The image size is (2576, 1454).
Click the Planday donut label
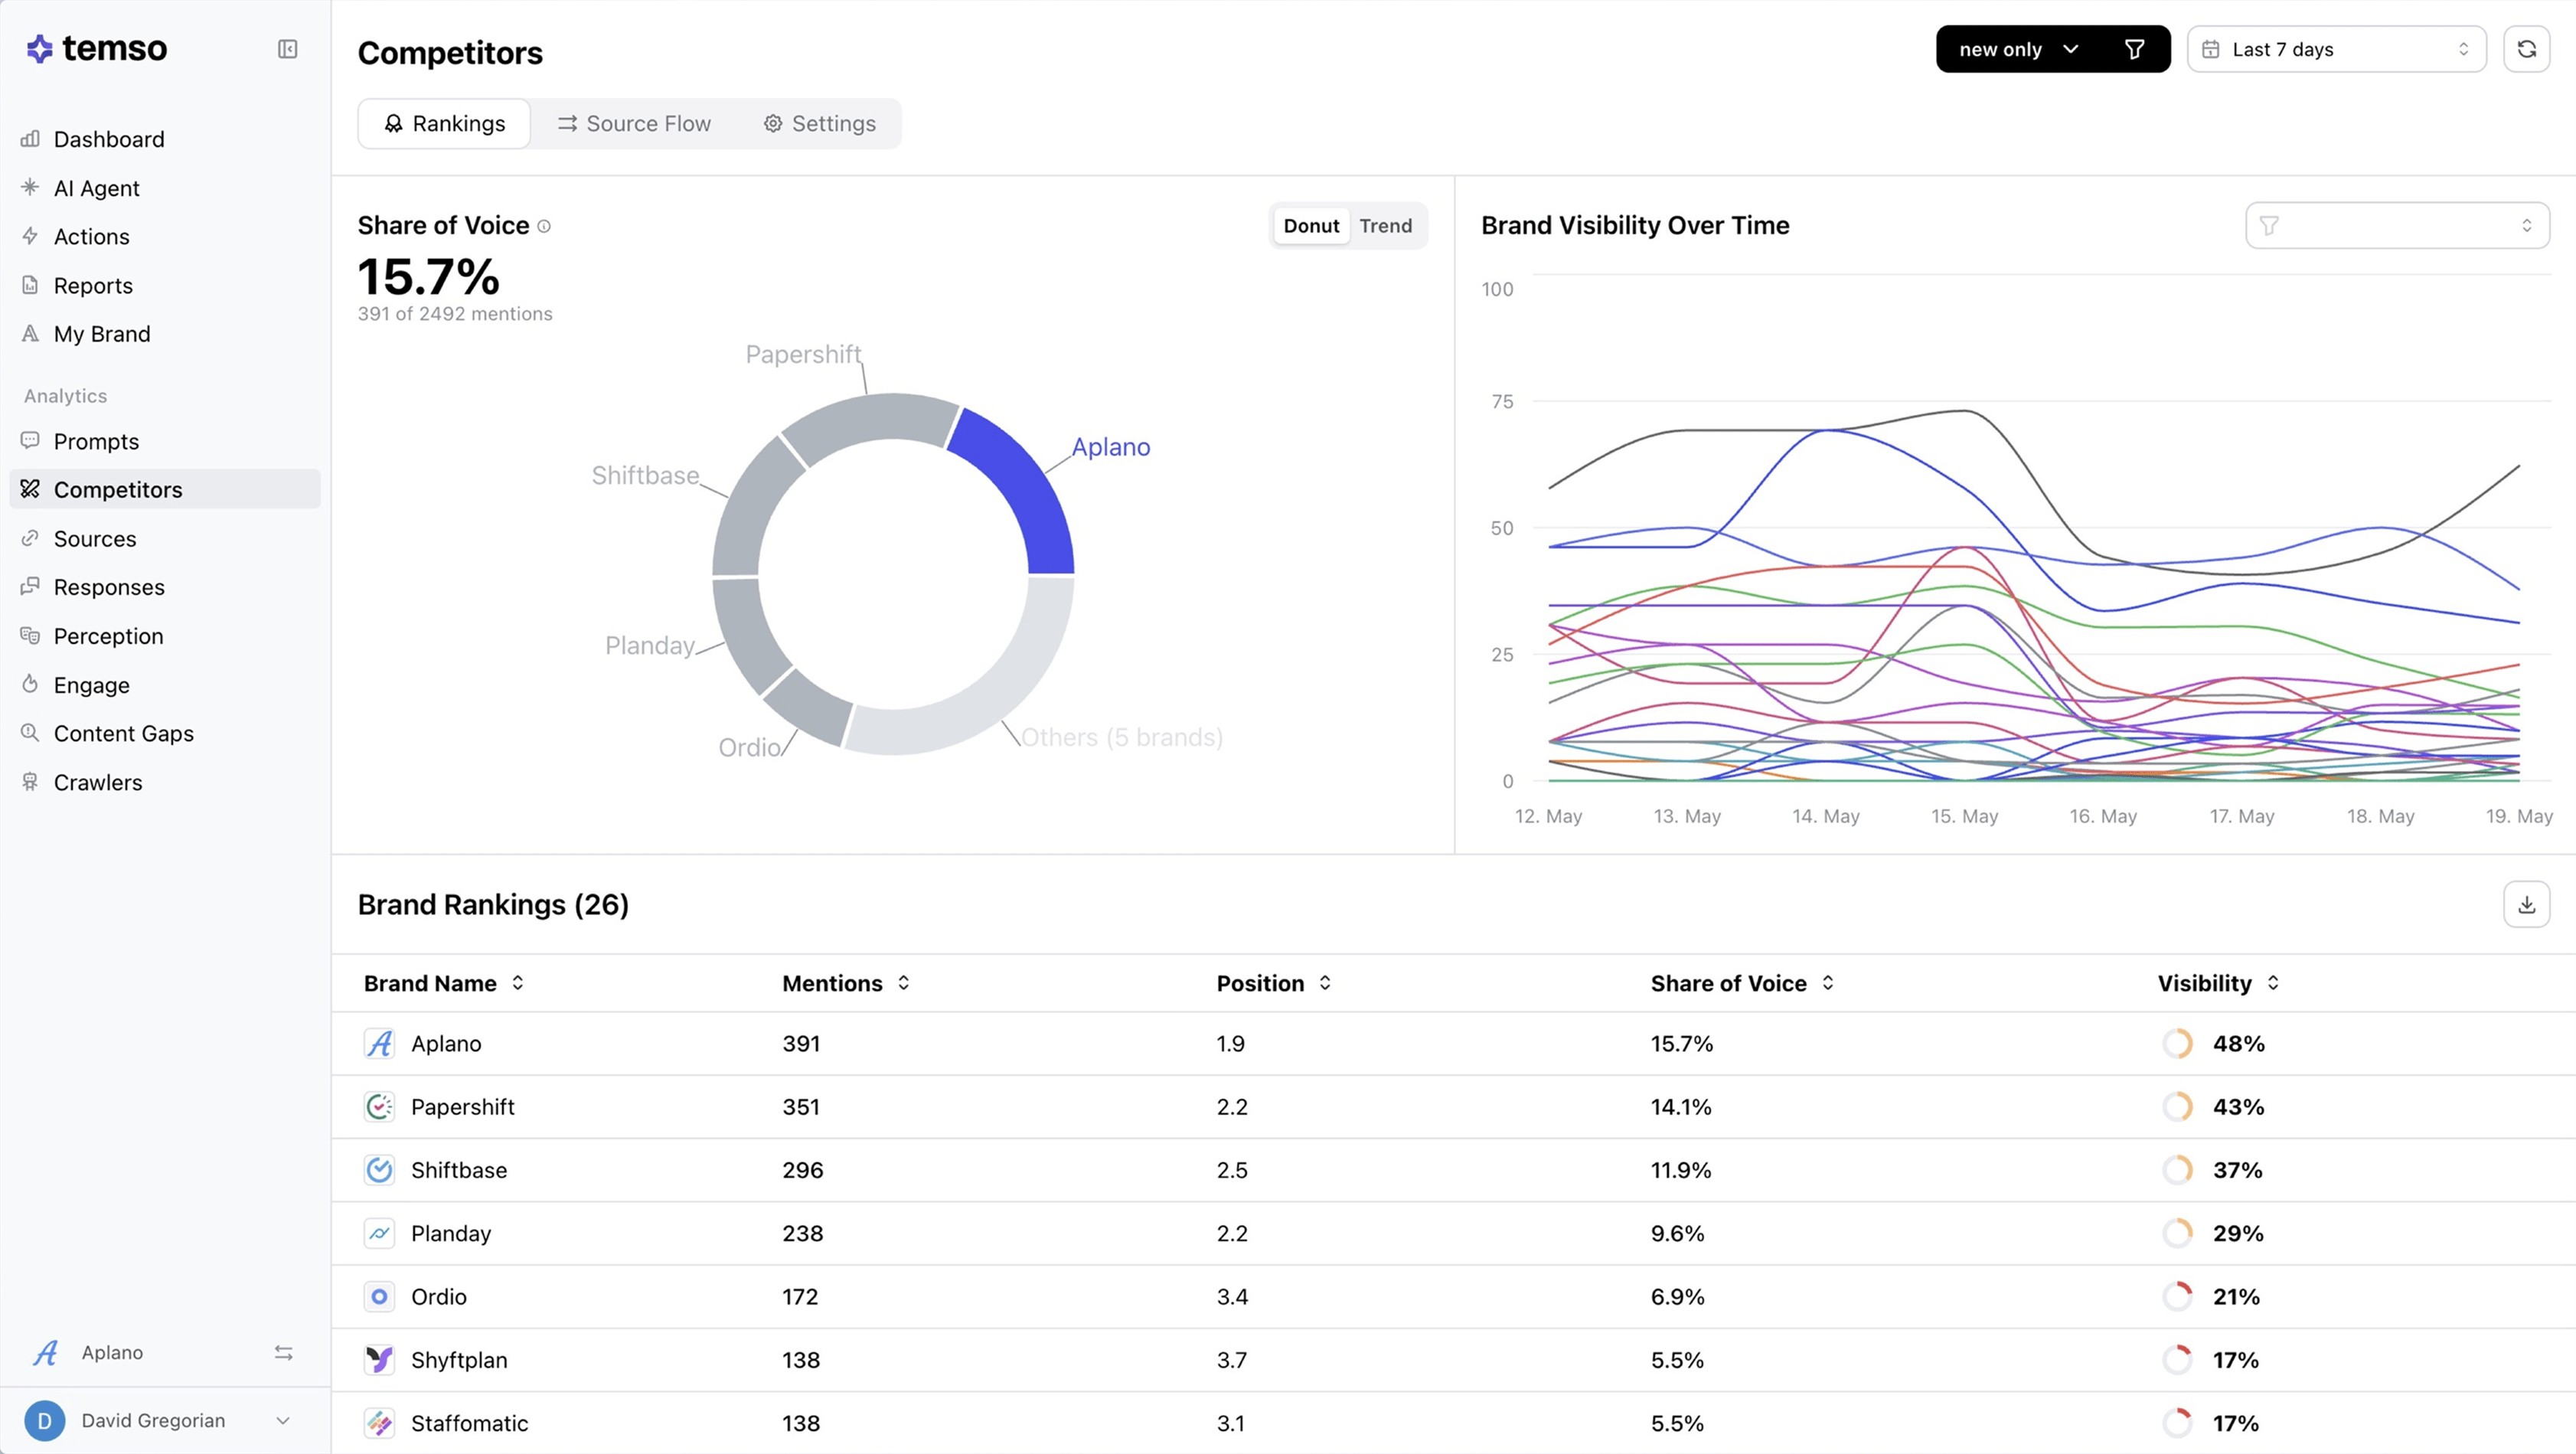(650, 645)
